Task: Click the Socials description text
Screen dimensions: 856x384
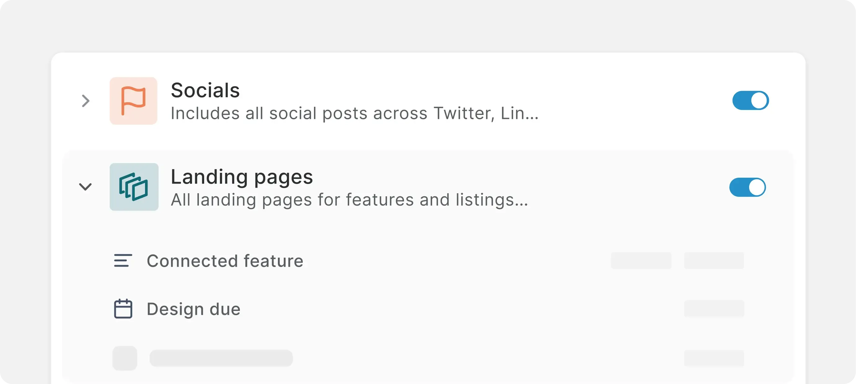Action: tap(354, 114)
